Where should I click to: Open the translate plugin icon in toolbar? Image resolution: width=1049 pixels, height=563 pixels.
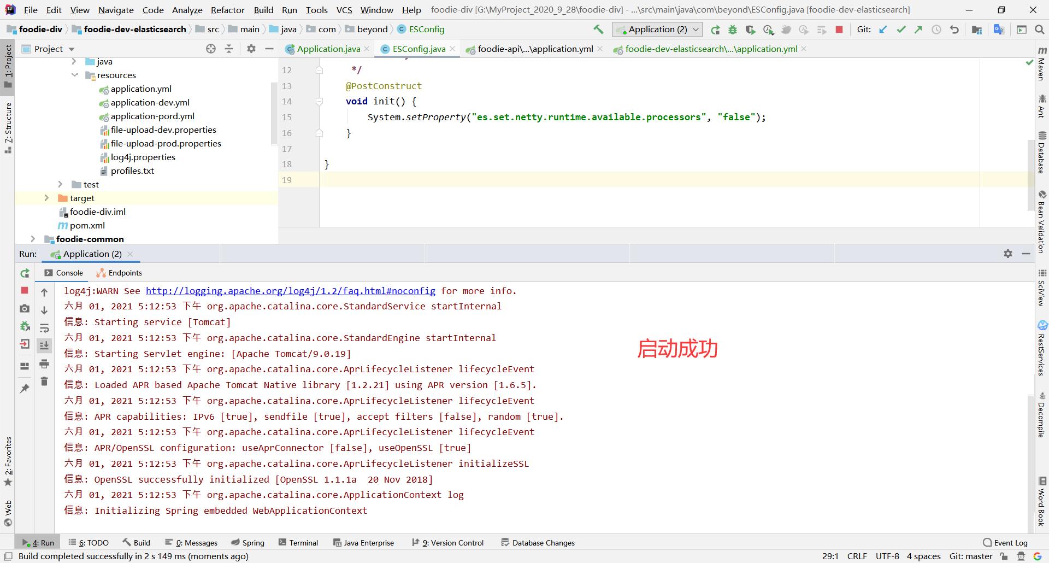coord(999,30)
